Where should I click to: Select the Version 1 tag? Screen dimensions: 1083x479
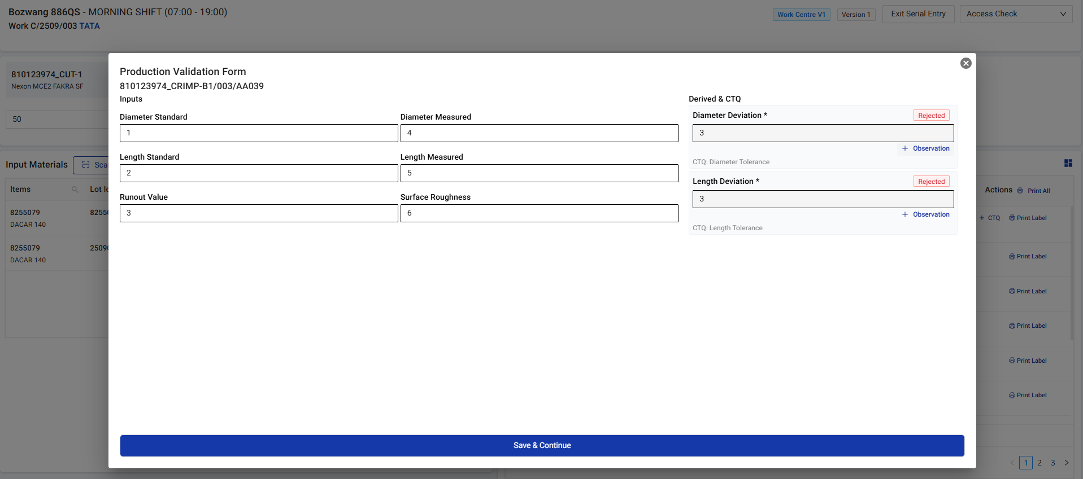click(855, 15)
